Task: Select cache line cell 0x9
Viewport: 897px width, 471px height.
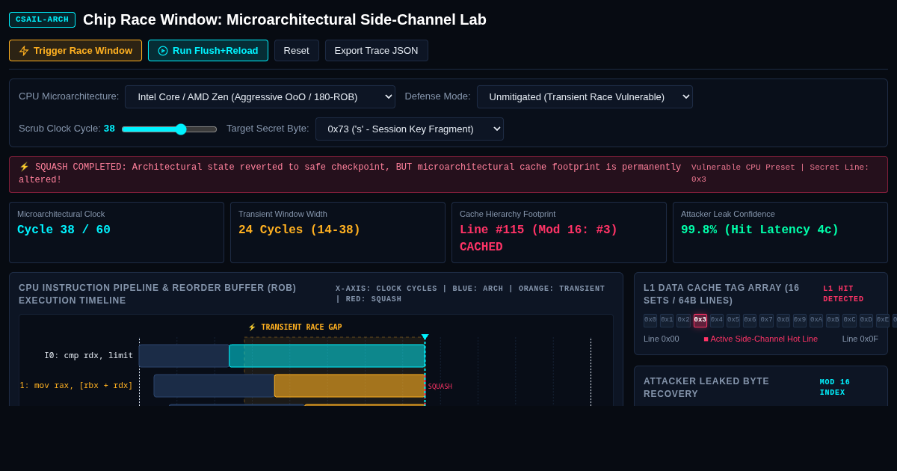Action: (800, 320)
